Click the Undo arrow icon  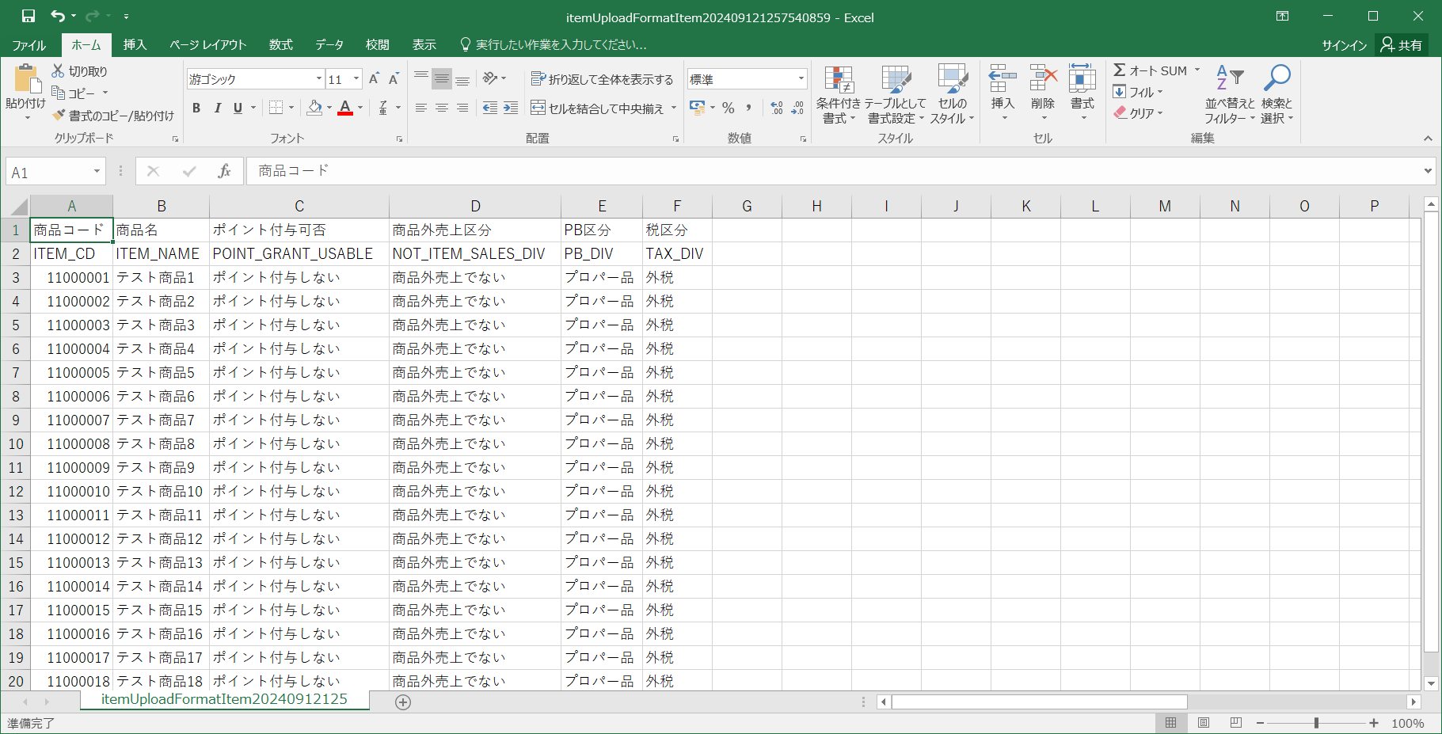pos(58,16)
